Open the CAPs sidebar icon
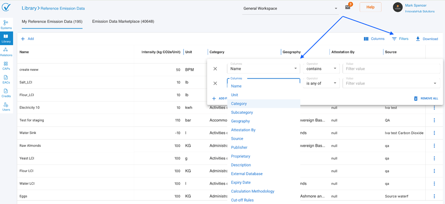The image size is (445, 204). 6,66
